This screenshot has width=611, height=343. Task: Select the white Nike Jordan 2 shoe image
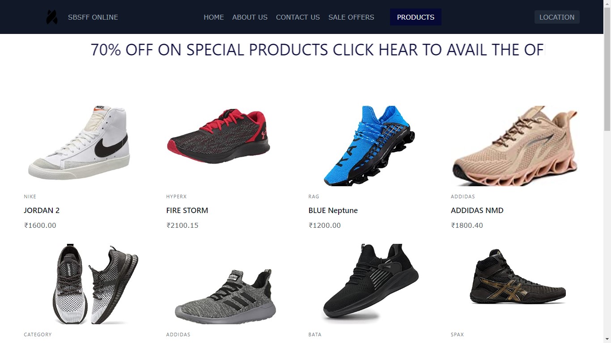[x=79, y=143]
